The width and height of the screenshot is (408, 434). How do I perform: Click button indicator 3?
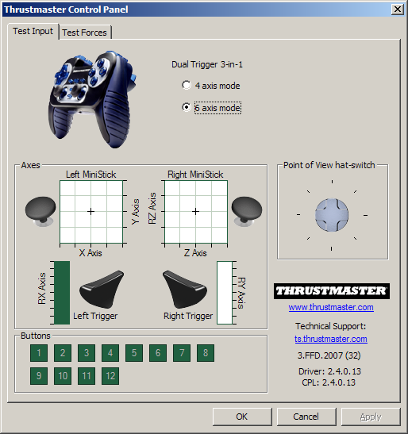click(x=87, y=353)
